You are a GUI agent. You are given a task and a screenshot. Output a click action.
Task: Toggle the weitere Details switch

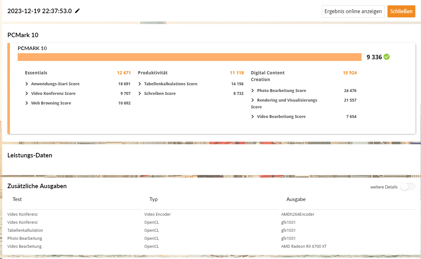[408, 187]
